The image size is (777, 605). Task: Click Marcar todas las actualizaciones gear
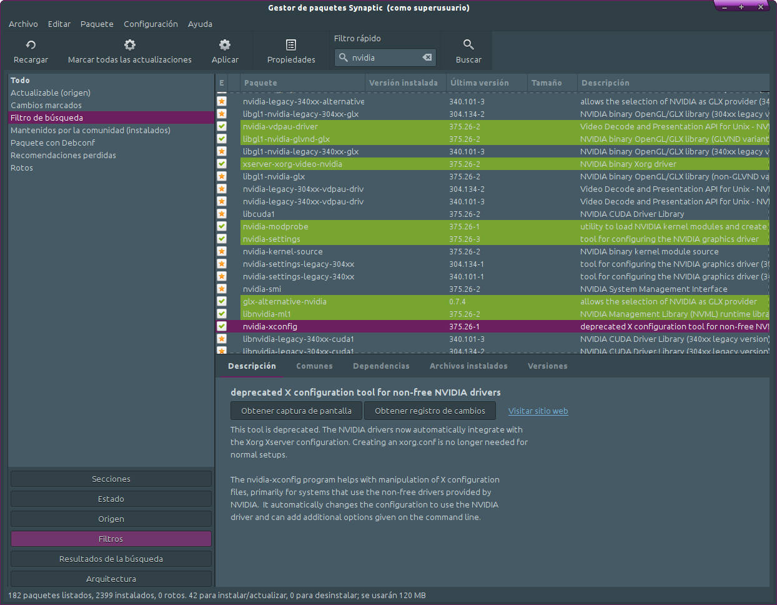point(130,45)
